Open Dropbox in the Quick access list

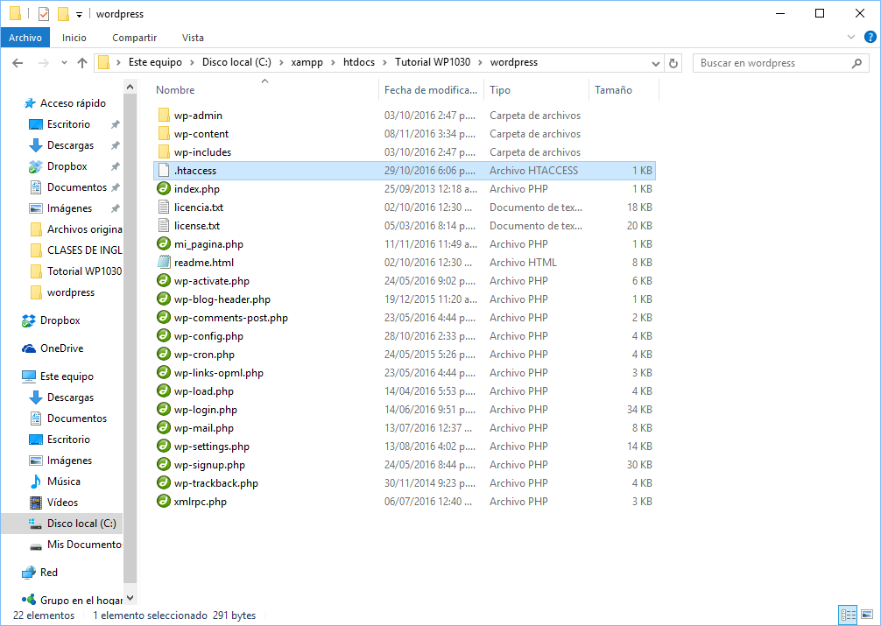(67, 166)
